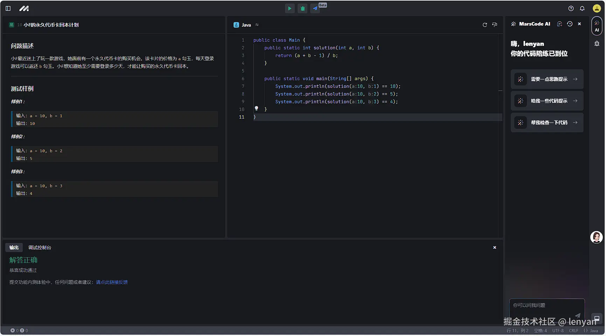Open notifications bell

(582, 8)
